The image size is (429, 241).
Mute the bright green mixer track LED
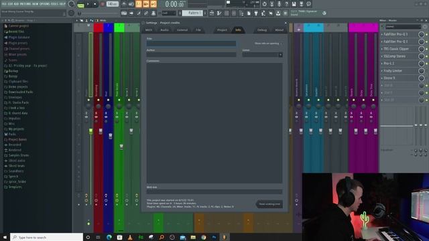coord(119,100)
